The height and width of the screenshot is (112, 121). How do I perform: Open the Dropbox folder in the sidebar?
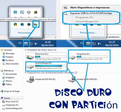pyautogui.click(x=8, y=57)
